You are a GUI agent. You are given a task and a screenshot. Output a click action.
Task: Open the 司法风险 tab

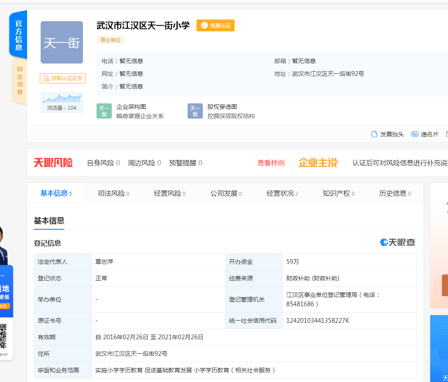(x=113, y=194)
